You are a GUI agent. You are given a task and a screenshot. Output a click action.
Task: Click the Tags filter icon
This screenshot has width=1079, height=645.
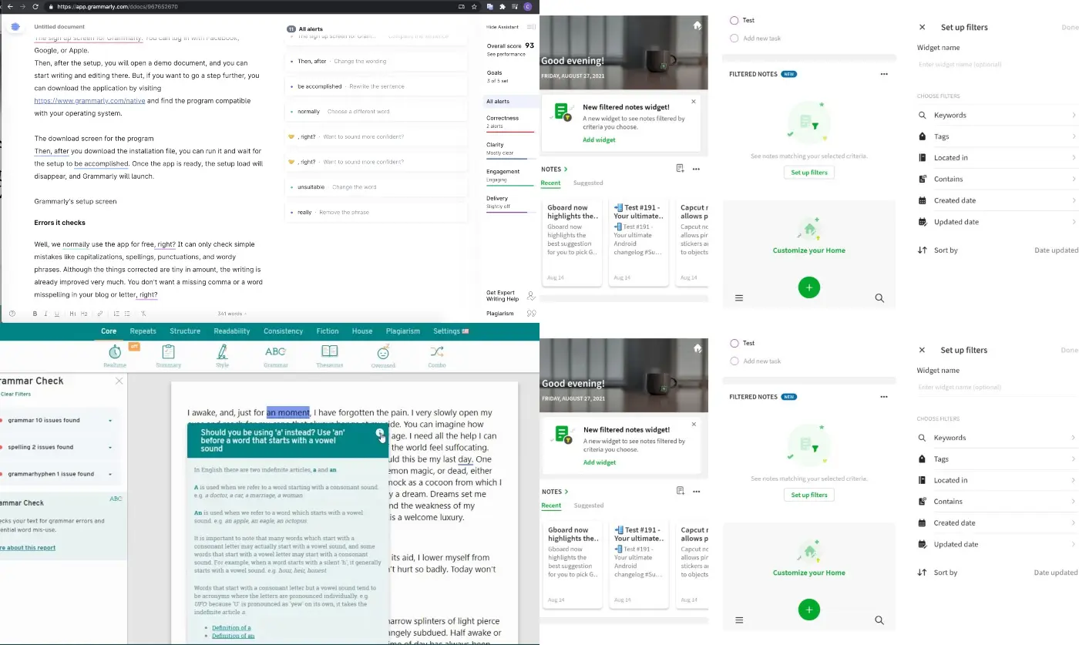click(x=922, y=136)
